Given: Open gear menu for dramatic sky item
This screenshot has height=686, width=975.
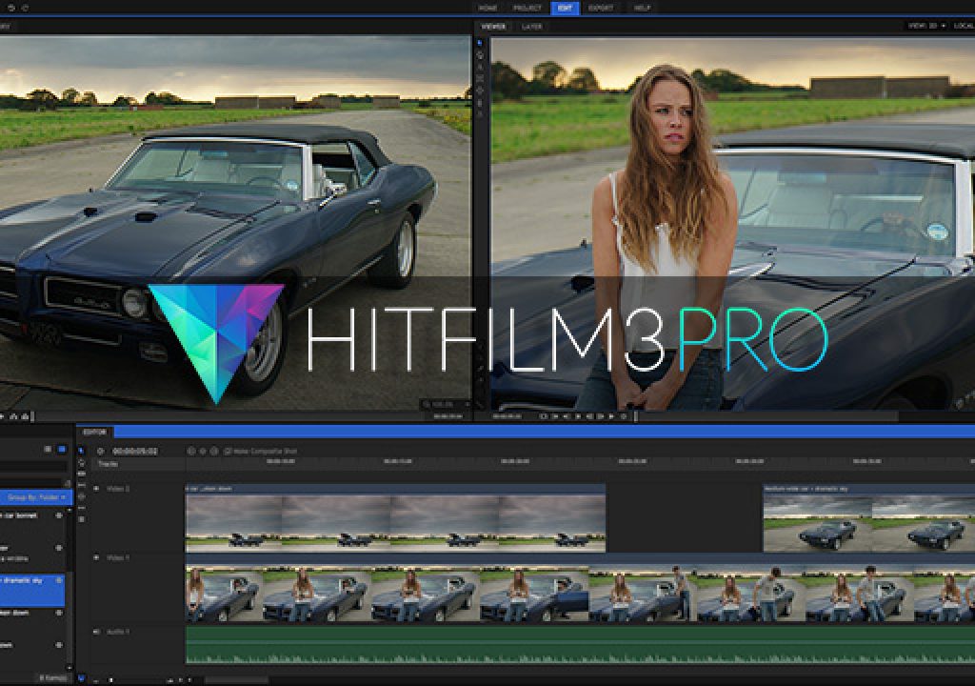Looking at the screenshot, I should click(x=59, y=580).
